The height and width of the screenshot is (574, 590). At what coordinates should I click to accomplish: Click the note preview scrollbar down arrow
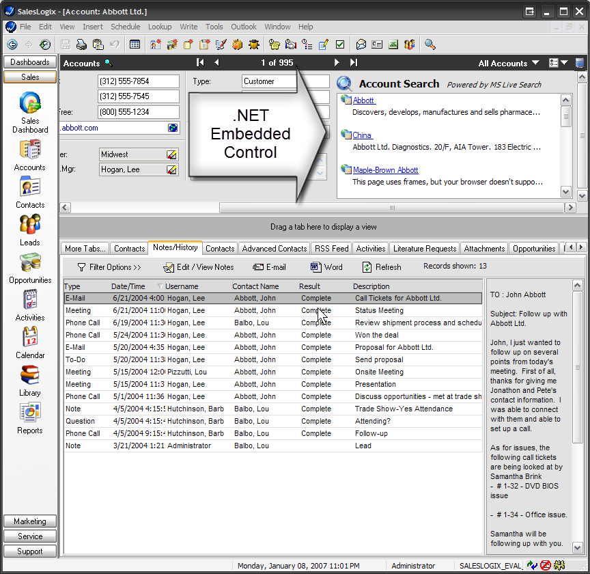click(x=577, y=547)
